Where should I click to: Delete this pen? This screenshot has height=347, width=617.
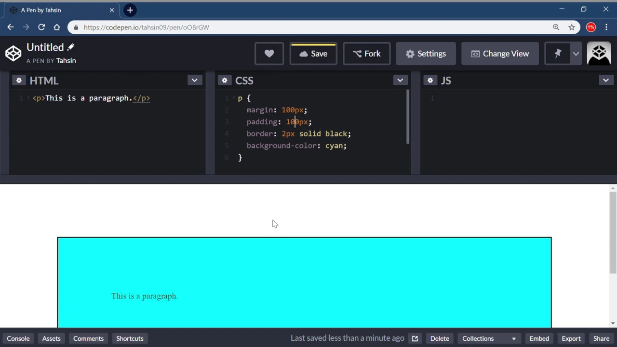pos(440,338)
